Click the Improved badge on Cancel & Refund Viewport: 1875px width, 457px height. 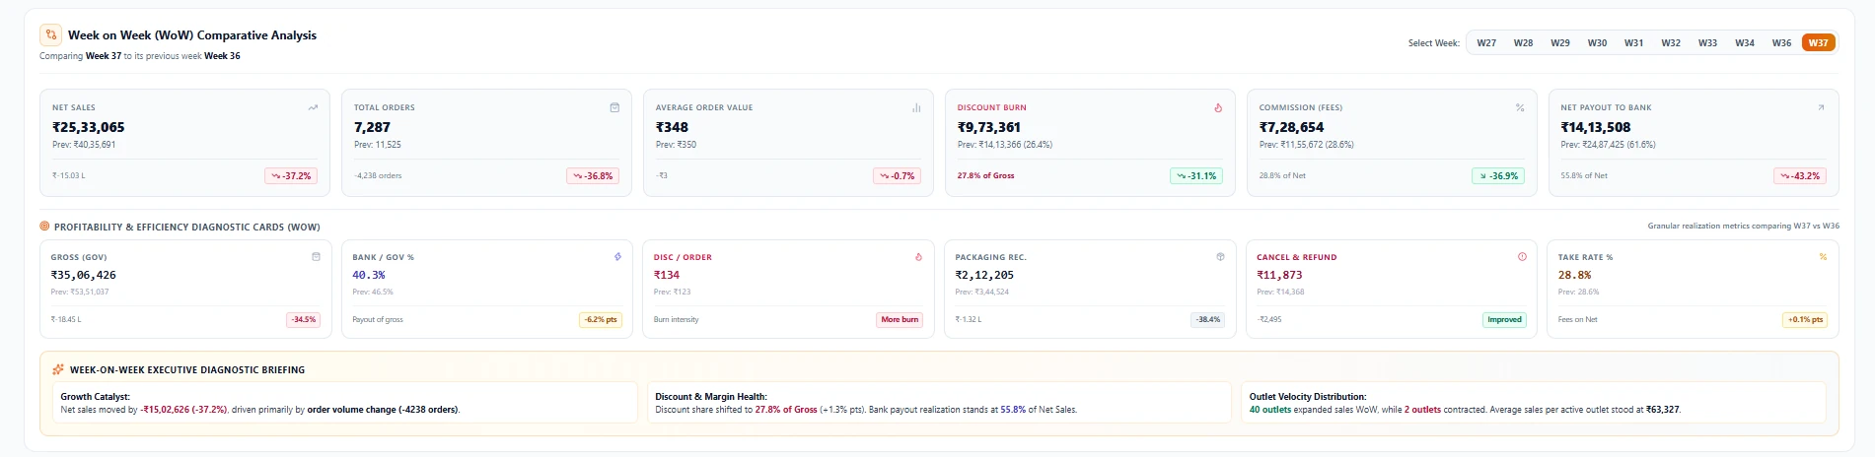pos(1505,319)
